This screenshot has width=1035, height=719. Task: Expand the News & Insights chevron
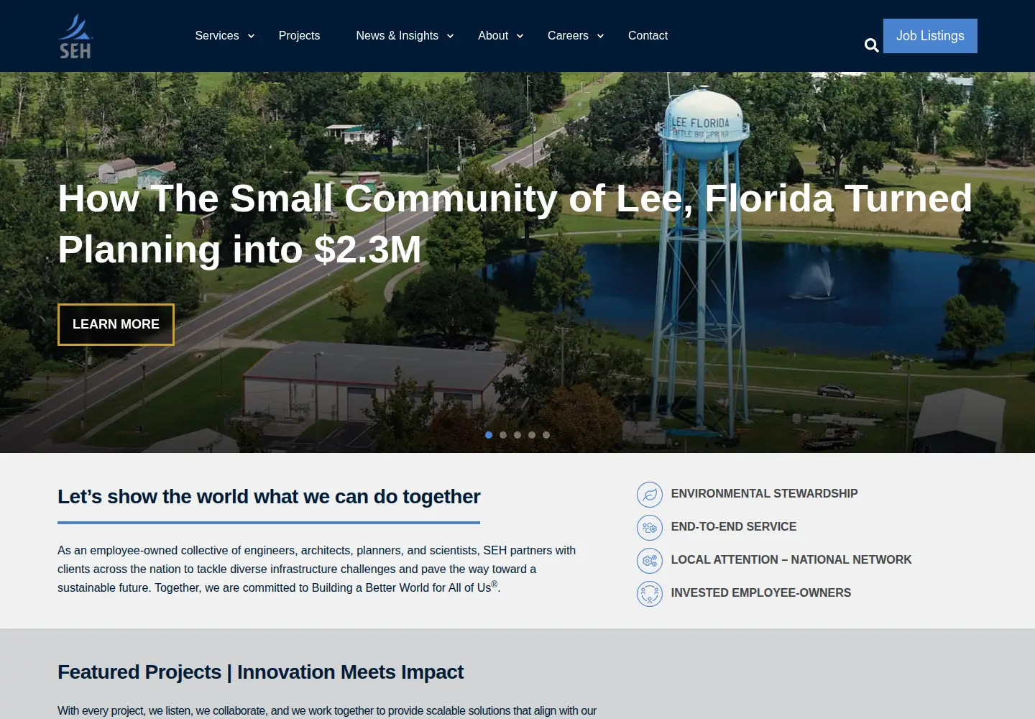pos(451,36)
